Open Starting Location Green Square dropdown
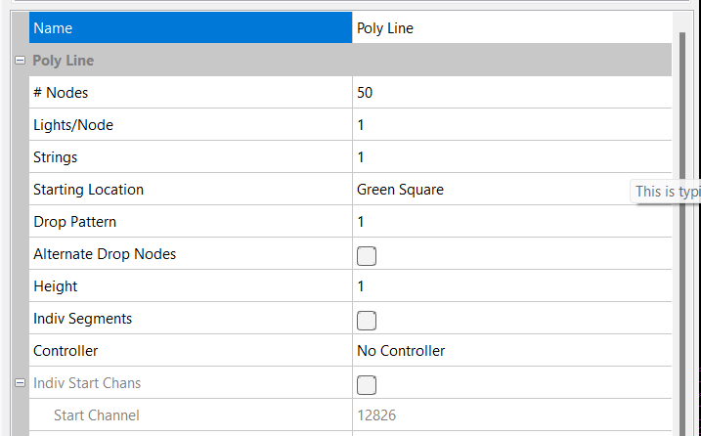This screenshot has height=436, width=701. coord(511,190)
